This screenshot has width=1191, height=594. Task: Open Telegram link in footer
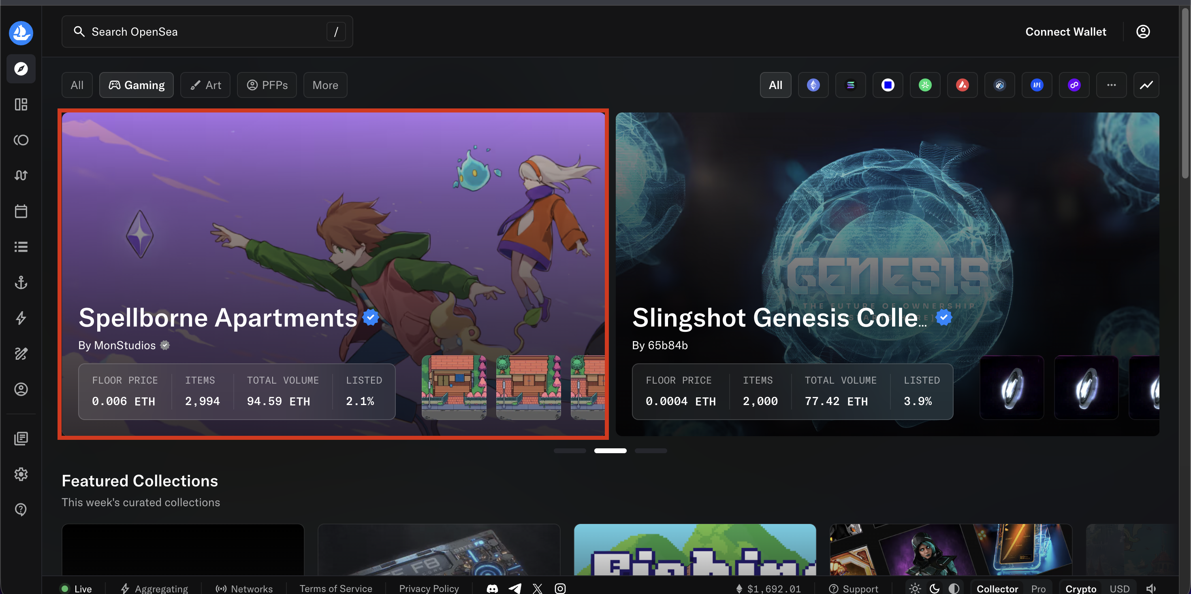[x=515, y=588]
